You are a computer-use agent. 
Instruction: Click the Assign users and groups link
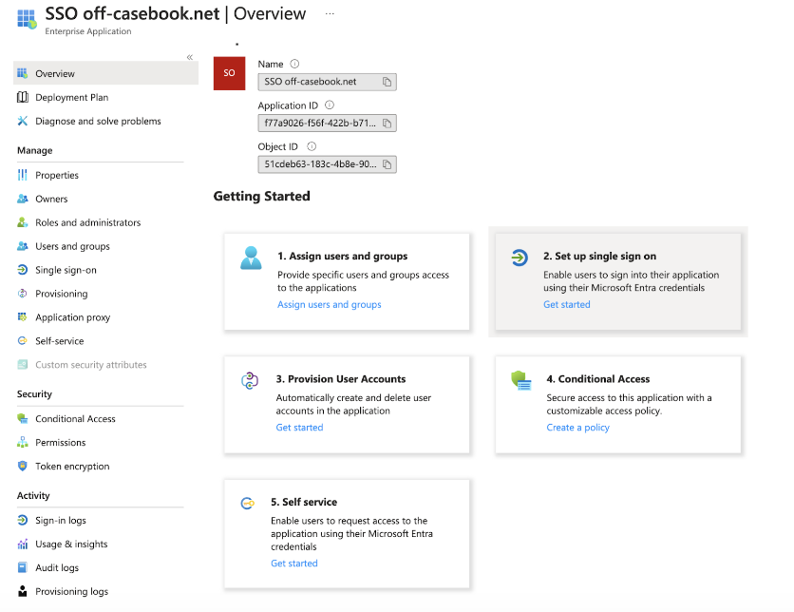point(329,304)
